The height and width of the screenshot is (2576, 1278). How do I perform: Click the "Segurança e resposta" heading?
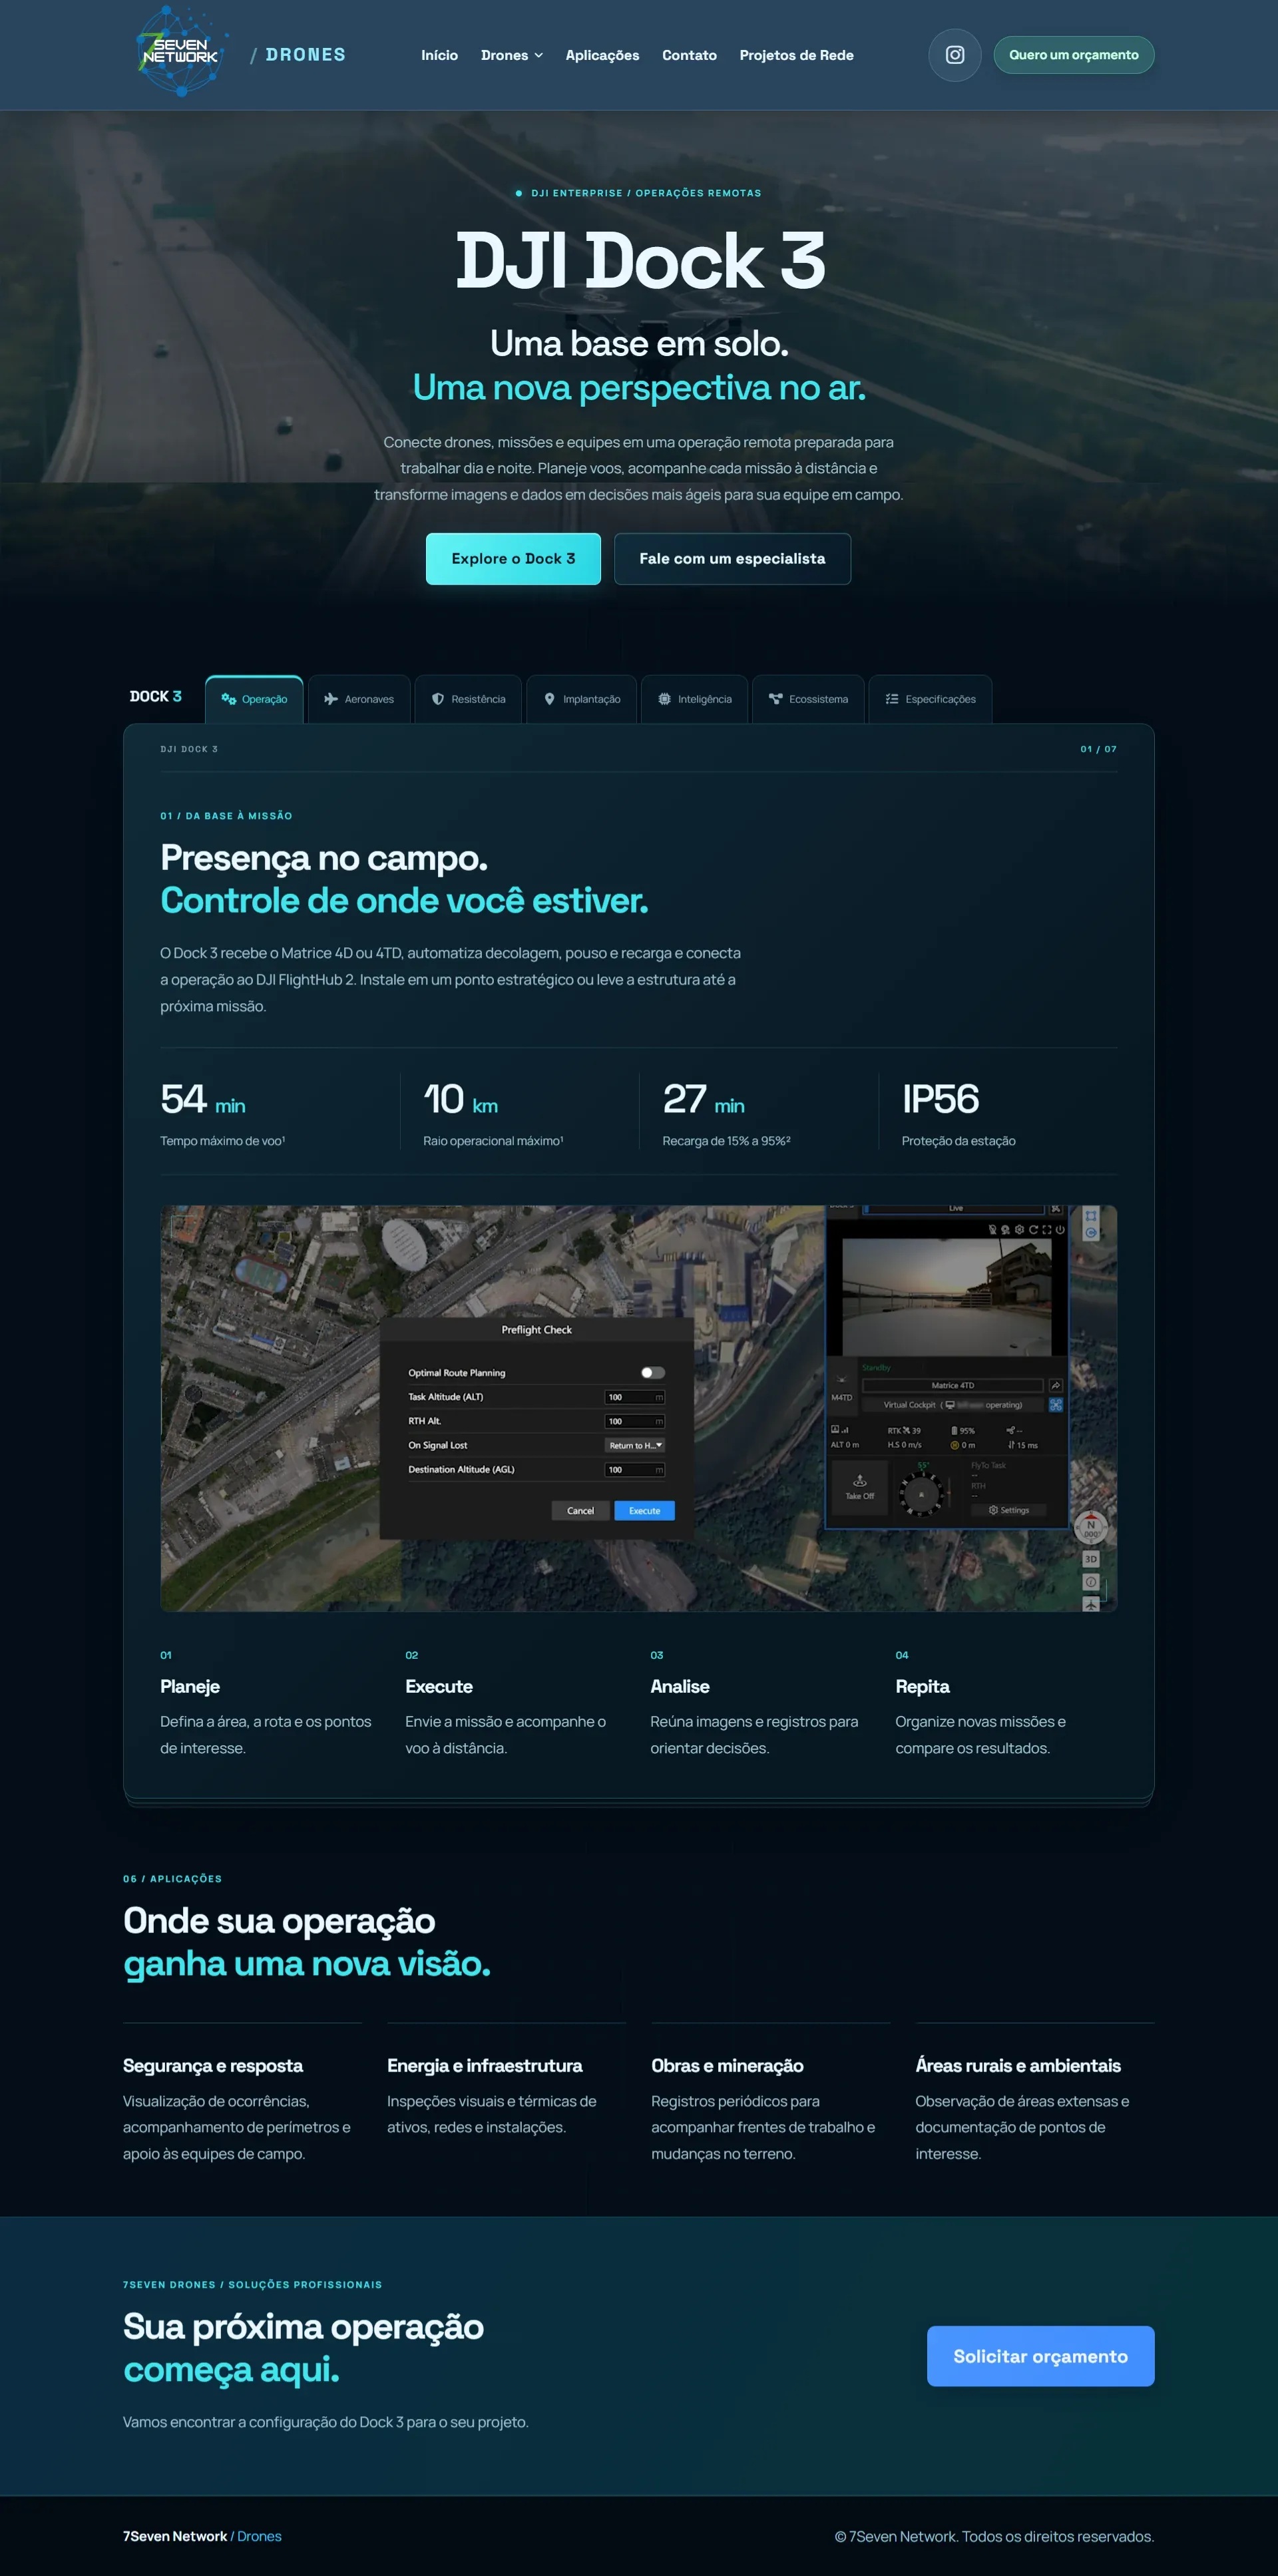213,2065
